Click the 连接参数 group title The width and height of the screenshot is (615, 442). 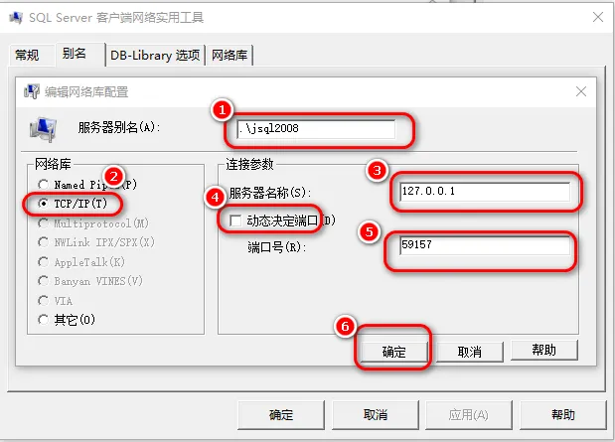[x=249, y=164]
